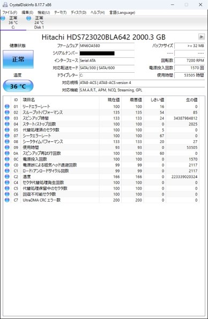This screenshot has width=208, height=319.
Task: Click the next disk arrow button
Action: coord(201,37)
